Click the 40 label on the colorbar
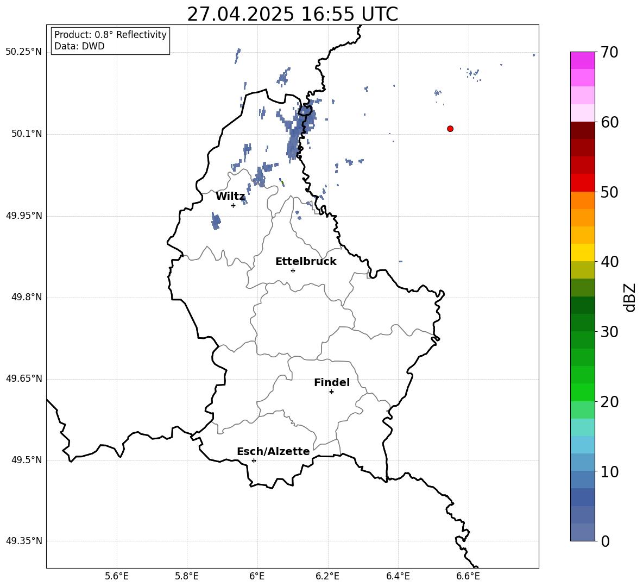 coord(609,262)
